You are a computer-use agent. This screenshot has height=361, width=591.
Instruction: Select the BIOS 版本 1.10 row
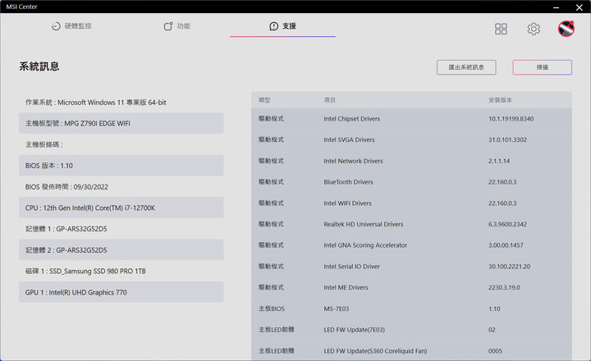(x=121, y=166)
